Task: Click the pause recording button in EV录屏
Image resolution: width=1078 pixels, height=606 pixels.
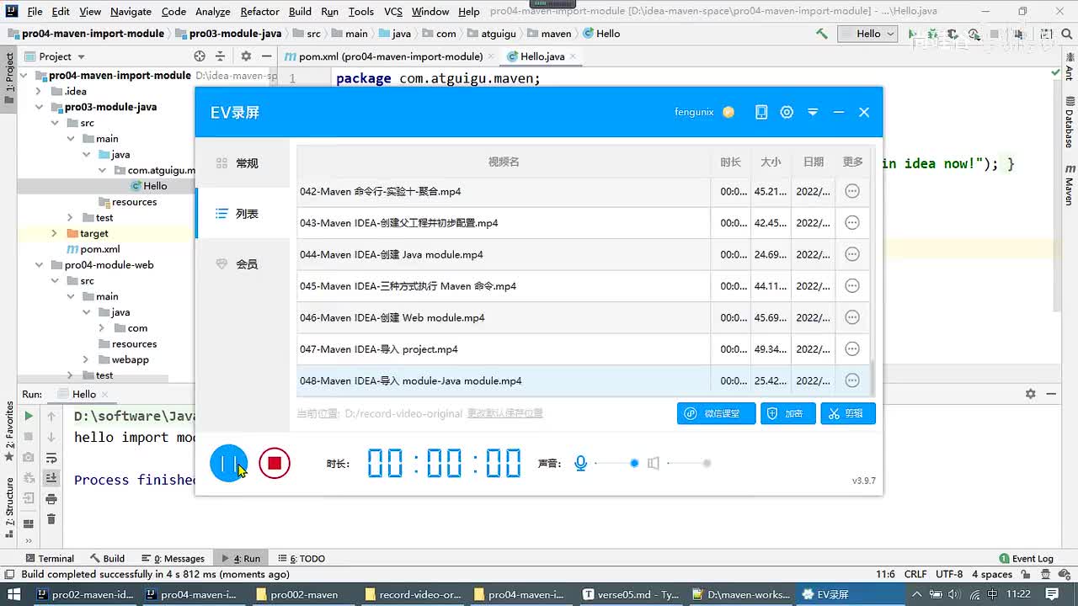Action: click(229, 463)
